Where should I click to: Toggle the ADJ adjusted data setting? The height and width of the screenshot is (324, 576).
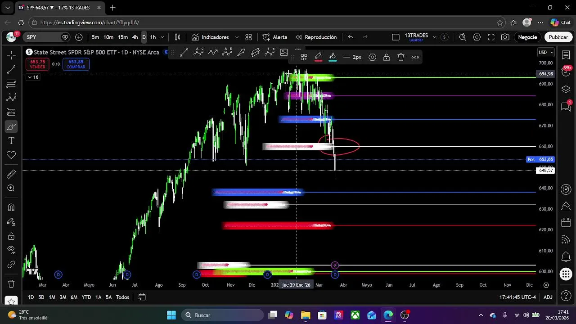[548, 297]
